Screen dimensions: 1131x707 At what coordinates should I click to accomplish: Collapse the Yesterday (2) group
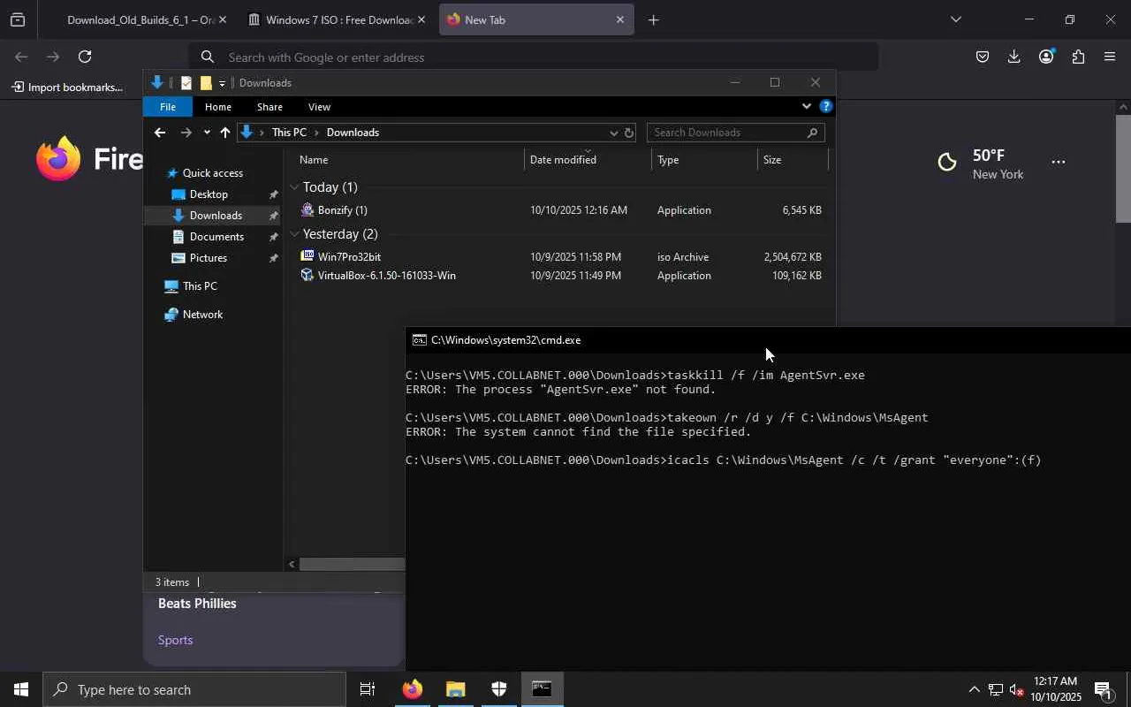click(x=294, y=234)
